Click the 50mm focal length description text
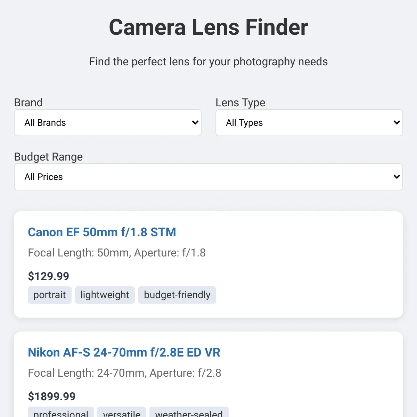 (117, 253)
